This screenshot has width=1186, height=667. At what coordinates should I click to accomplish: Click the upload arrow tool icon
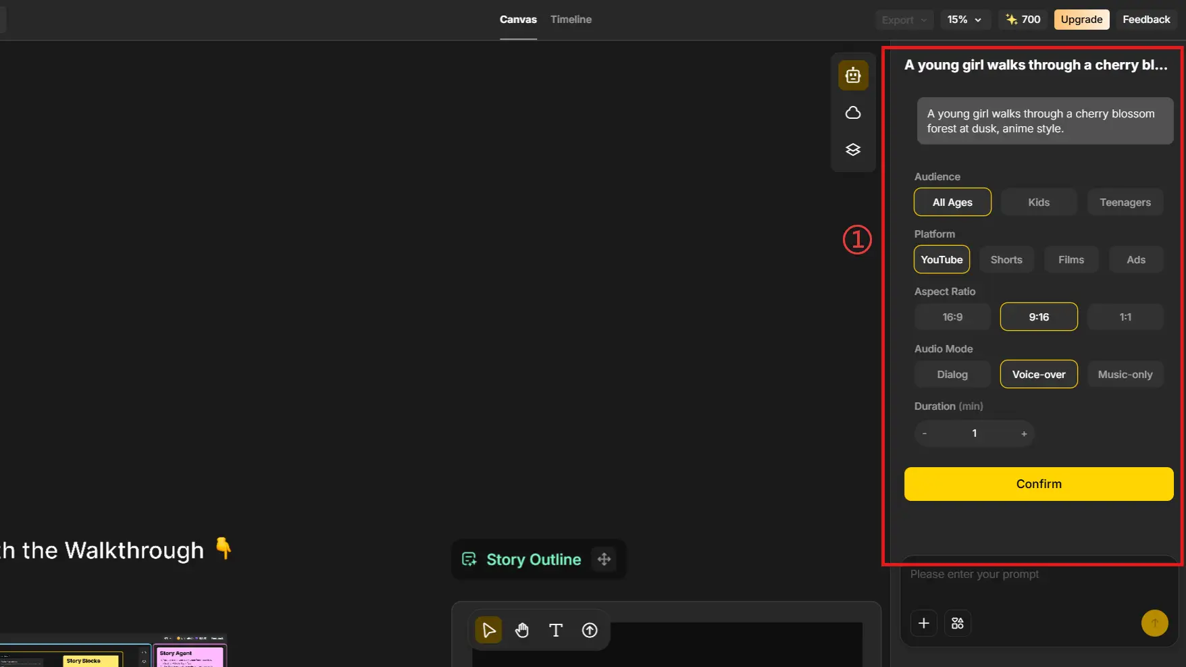pyautogui.click(x=590, y=630)
